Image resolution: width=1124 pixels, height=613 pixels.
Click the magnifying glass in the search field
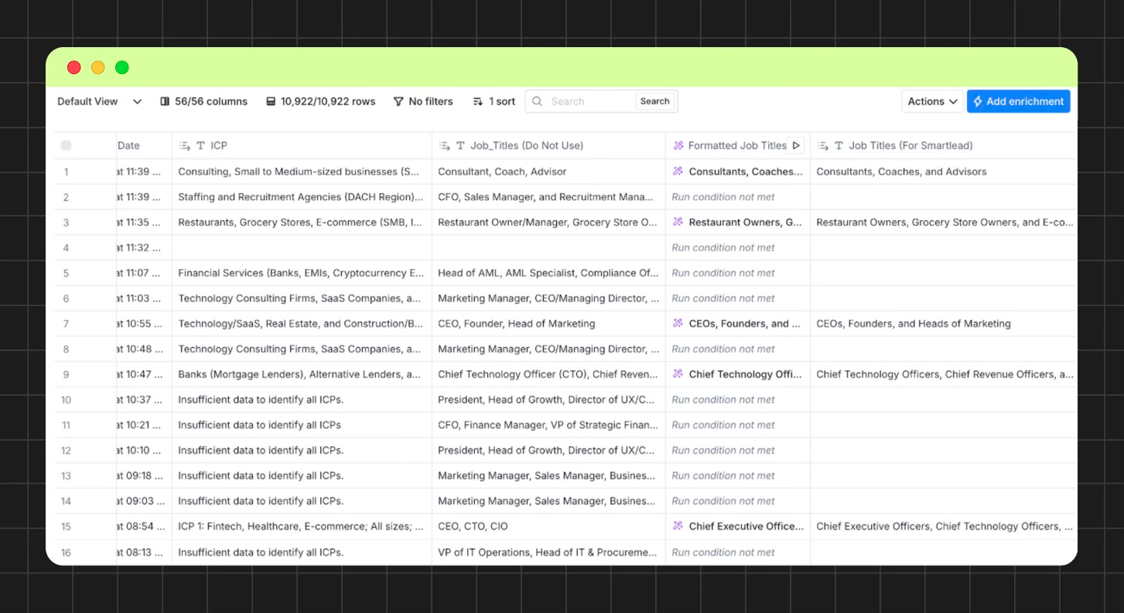538,101
